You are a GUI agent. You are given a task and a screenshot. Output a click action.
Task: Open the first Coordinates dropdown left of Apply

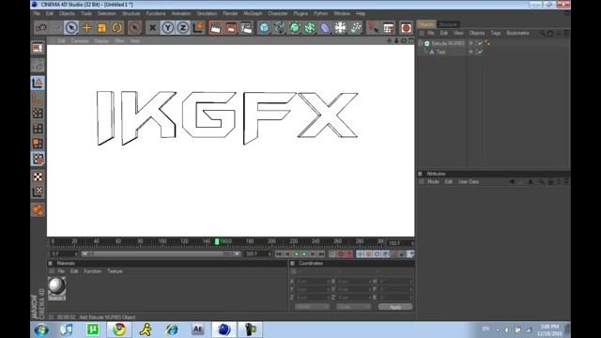pos(312,307)
